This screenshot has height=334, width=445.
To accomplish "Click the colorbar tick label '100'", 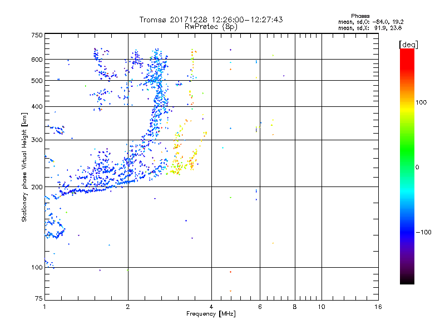I will [421, 102].
